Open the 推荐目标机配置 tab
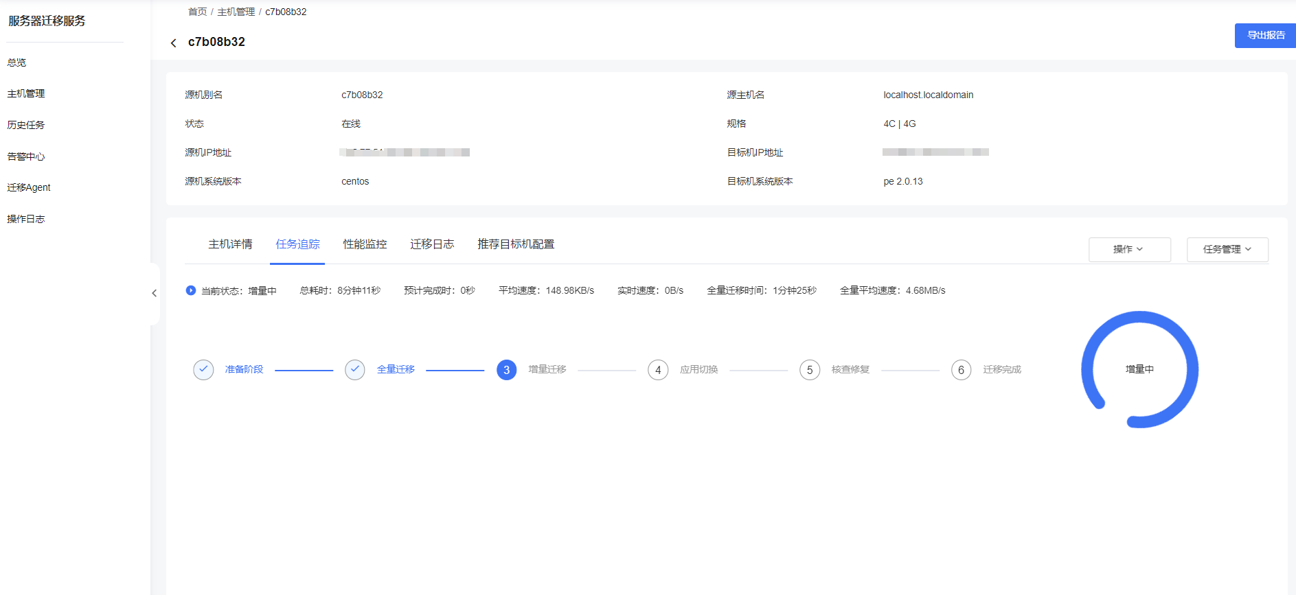The width and height of the screenshot is (1296, 595). click(516, 244)
